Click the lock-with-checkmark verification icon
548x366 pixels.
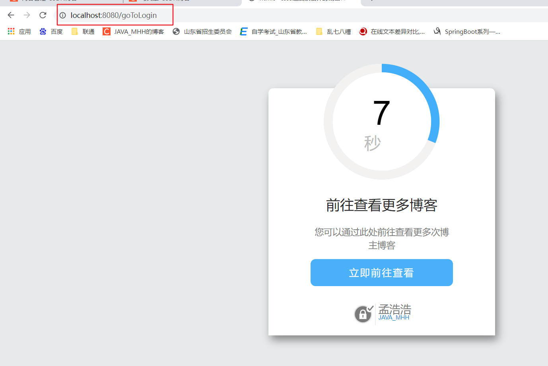[x=363, y=314]
